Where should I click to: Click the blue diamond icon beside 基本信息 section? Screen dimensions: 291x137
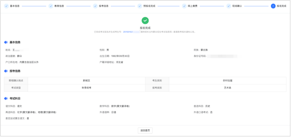click(x=6, y=42)
